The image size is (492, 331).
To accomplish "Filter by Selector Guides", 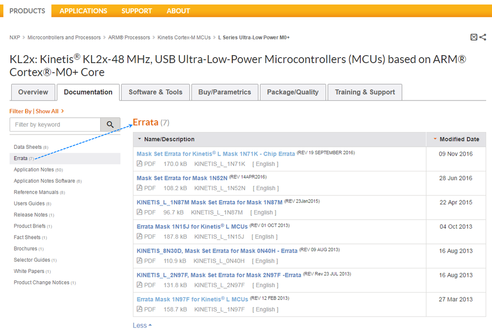I will tap(35, 260).
